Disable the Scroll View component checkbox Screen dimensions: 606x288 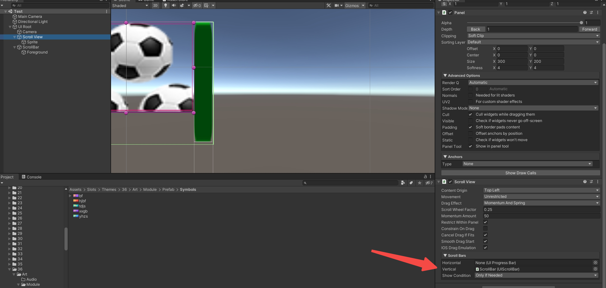[450, 182]
